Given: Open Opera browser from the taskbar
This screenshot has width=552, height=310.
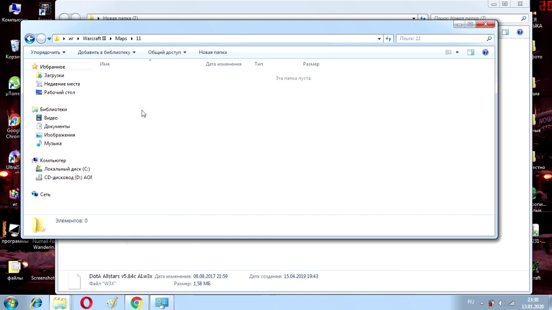Looking at the screenshot, I should point(86,303).
